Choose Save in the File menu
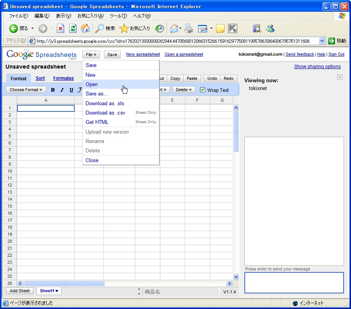 coord(121,65)
